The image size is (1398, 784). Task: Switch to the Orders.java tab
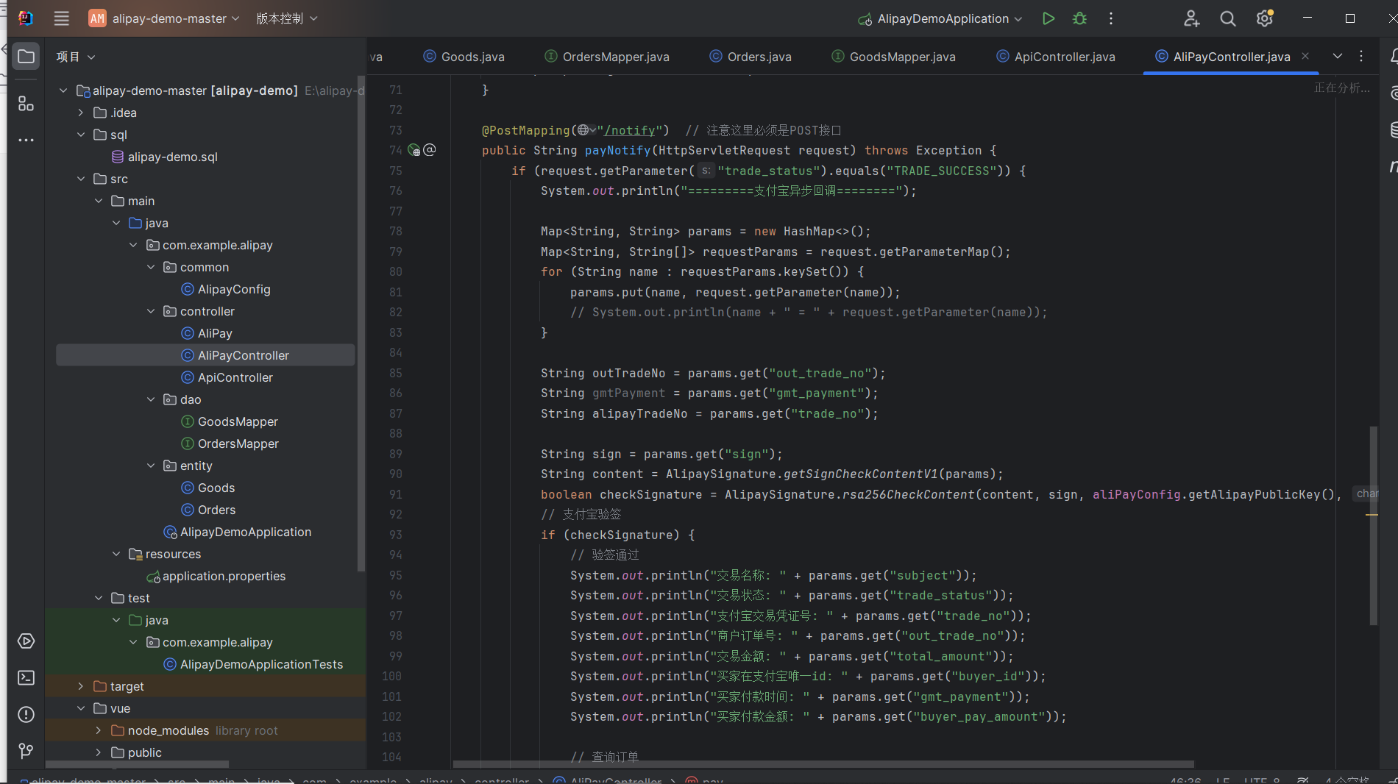(x=751, y=57)
